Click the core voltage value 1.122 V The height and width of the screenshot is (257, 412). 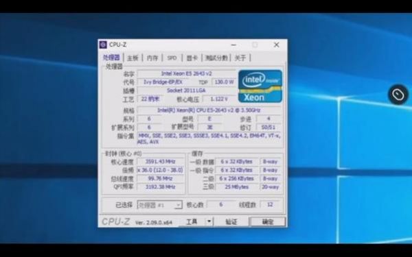coord(219,99)
